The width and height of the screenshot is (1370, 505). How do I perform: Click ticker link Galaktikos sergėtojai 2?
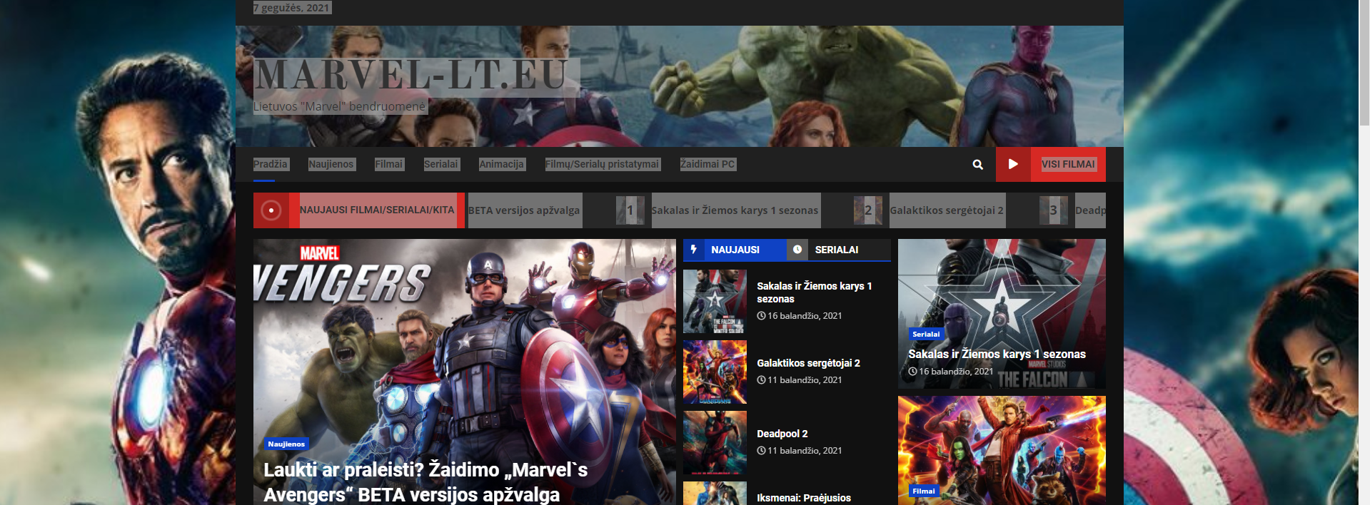[x=947, y=210]
